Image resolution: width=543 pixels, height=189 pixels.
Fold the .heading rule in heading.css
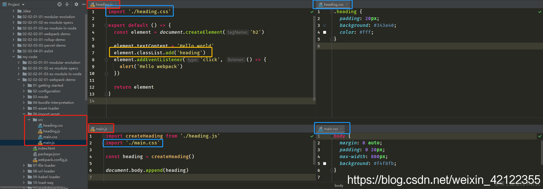(332, 12)
